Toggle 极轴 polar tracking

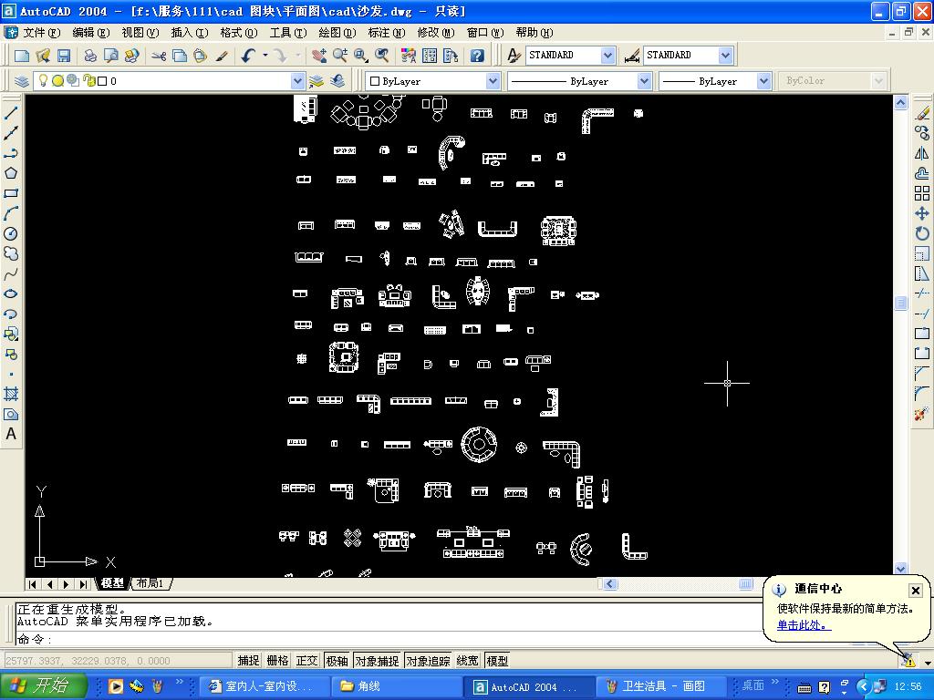tap(337, 661)
